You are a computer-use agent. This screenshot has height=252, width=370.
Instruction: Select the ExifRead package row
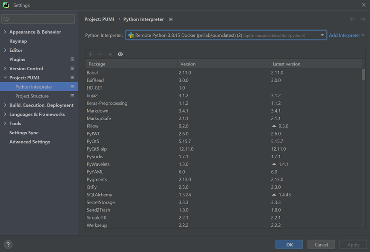click(x=223, y=80)
